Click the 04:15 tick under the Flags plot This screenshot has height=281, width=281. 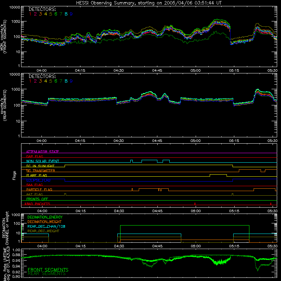pos(81,211)
